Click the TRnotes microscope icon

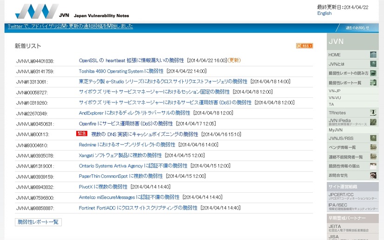pyautogui.click(x=373, y=113)
